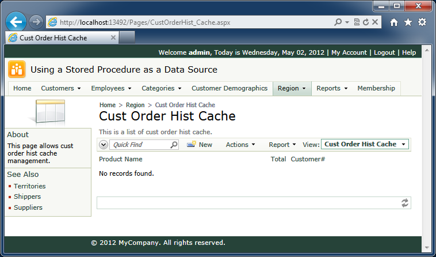The image size is (436, 257).
Task: Open the Customer Demographics menu item
Action: coord(230,88)
